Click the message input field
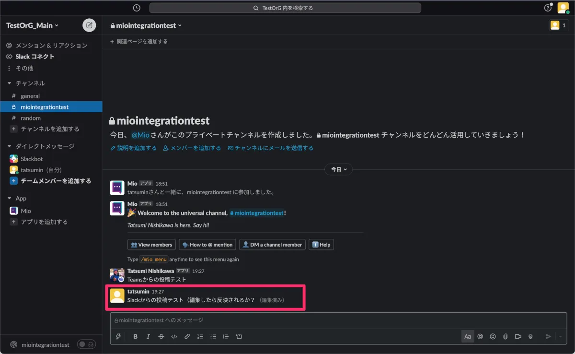 pyautogui.click(x=335, y=320)
